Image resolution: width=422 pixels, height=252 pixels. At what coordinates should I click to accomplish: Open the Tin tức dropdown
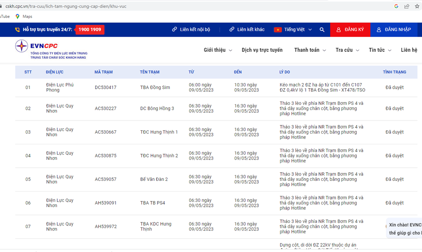[x=380, y=50]
